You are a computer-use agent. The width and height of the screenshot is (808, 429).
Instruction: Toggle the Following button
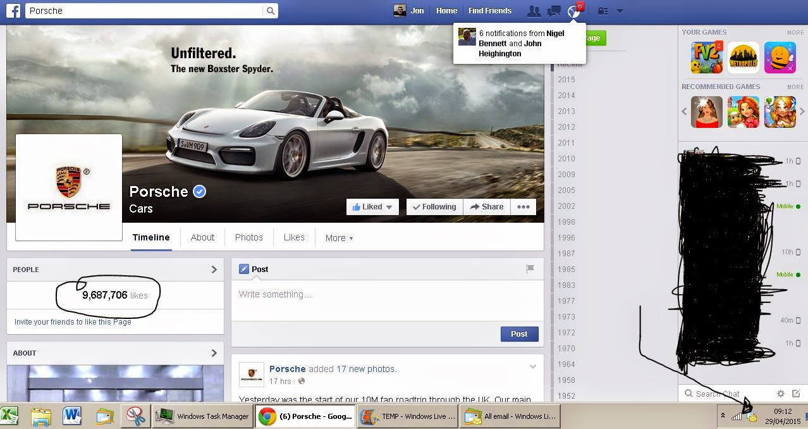pyautogui.click(x=434, y=207)
